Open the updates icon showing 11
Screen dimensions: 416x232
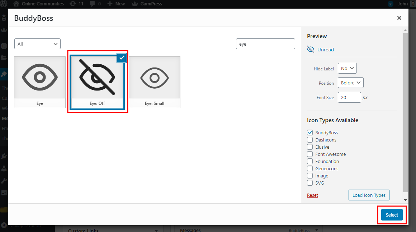(73, 4)
